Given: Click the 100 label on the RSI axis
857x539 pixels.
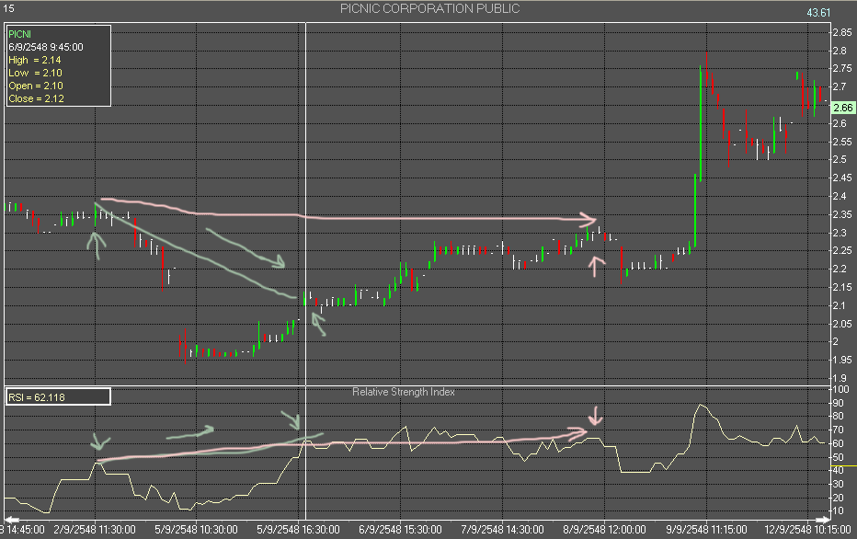Looking at the screenshot, I should [x=840, y=389].
